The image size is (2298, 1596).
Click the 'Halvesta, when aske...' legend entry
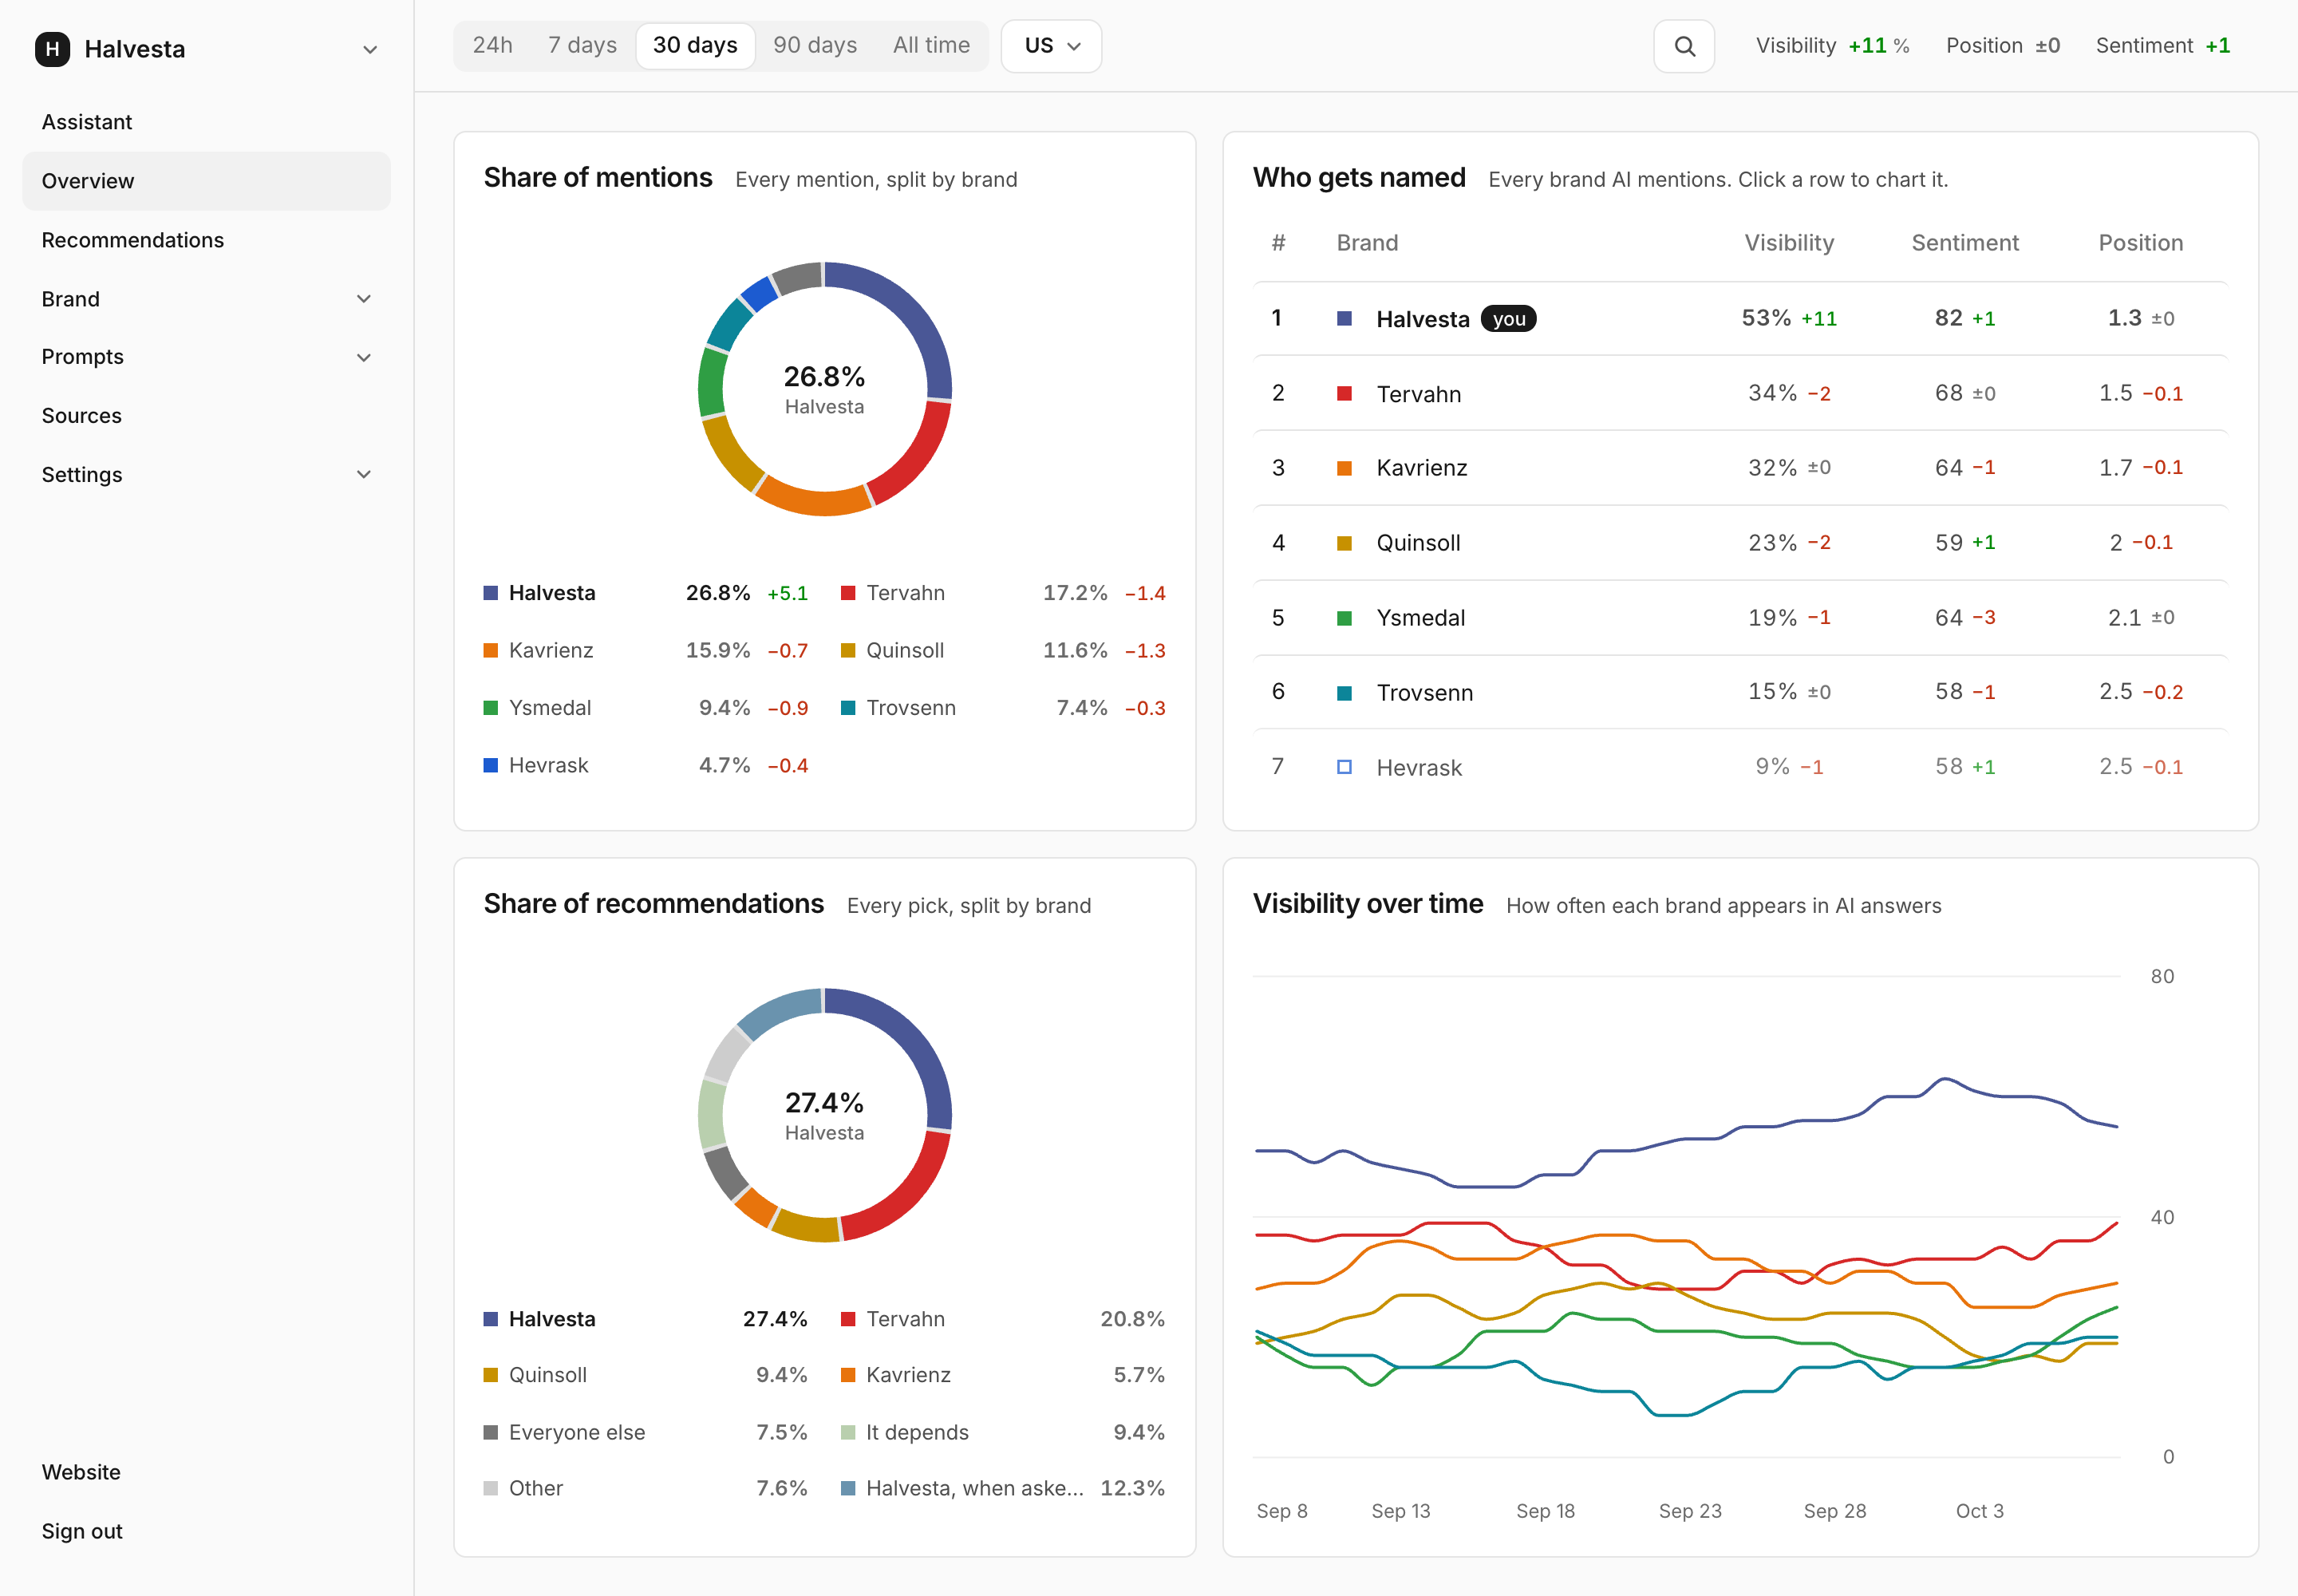1003,1488
